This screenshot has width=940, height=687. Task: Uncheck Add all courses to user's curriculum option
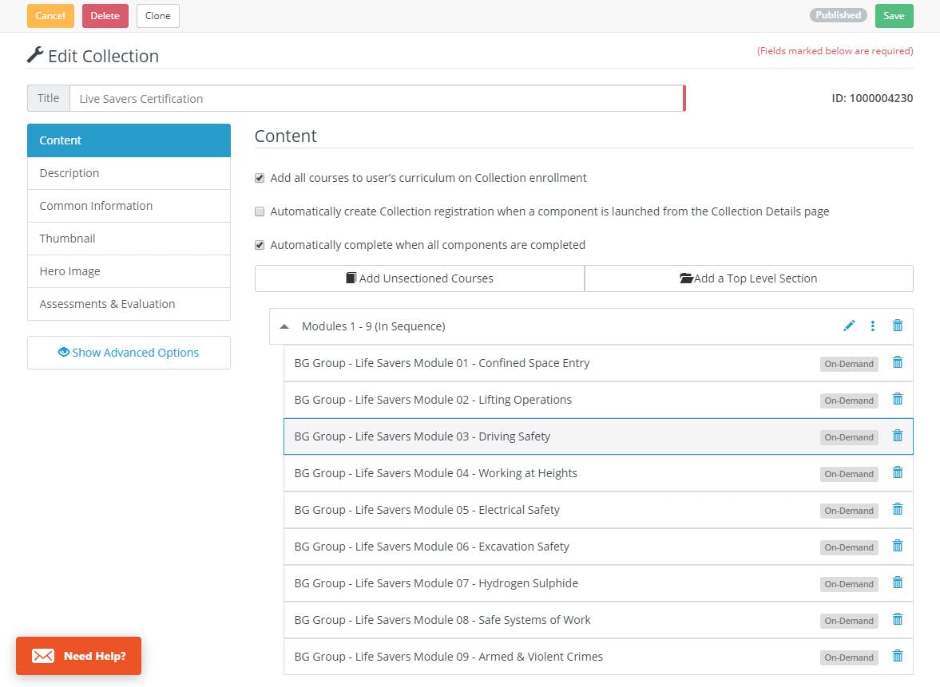(x=260, y=178)
